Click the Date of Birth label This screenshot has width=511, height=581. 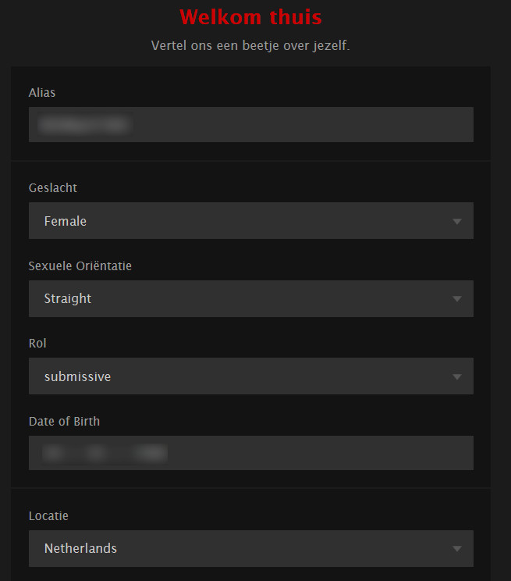click(x=64, y=422)
